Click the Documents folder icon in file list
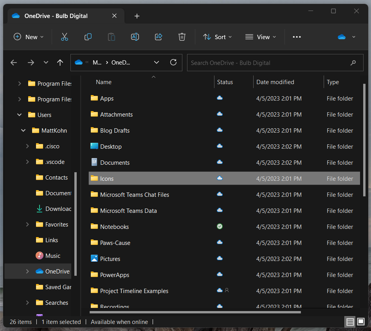The width and height of the screenshot is (371, 331). point(94,162)
